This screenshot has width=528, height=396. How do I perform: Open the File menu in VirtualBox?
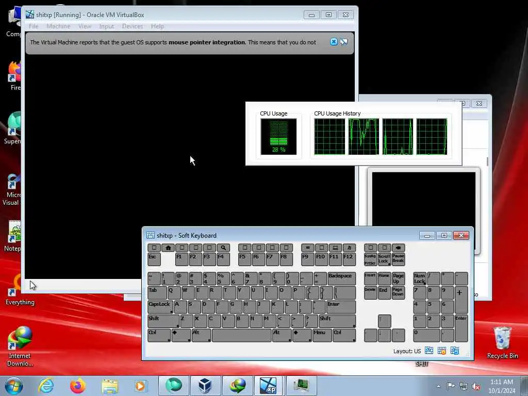34,26
